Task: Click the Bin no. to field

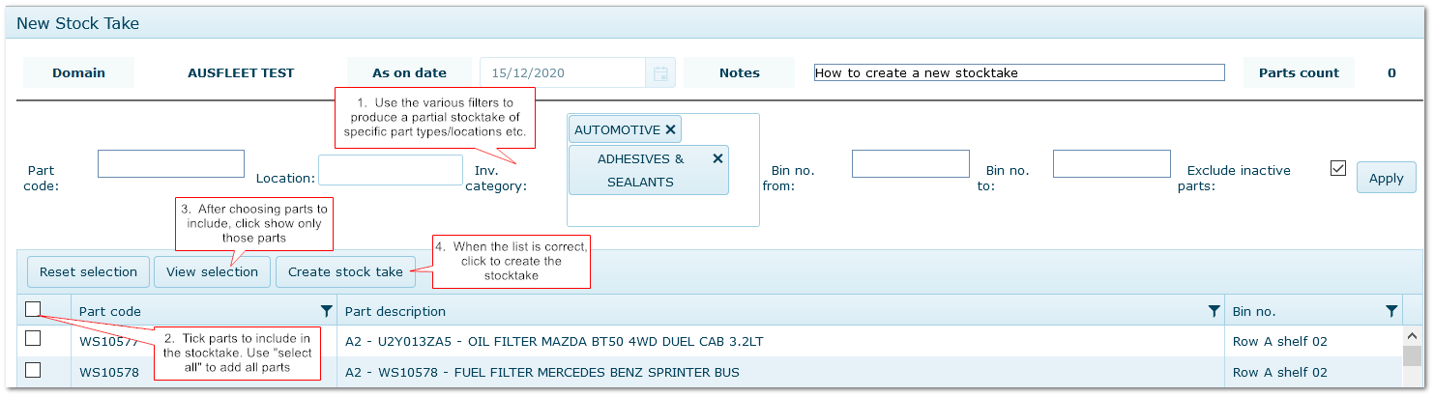Action: (1112, 163)
